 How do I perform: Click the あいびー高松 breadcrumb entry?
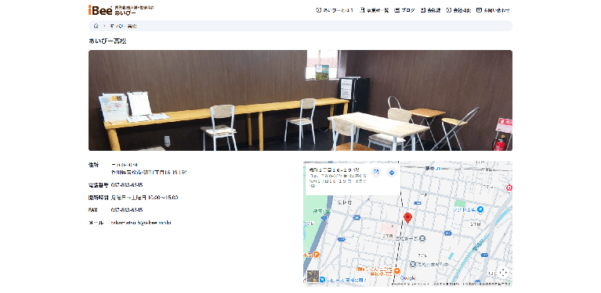click(123, 26)
